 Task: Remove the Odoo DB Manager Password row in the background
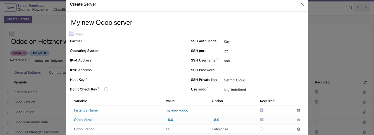click(x=364, y=132)
